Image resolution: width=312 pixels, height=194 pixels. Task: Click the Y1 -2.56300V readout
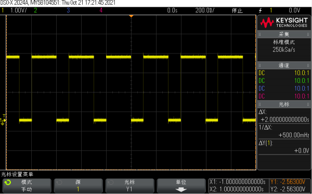(x=288, y=182)
